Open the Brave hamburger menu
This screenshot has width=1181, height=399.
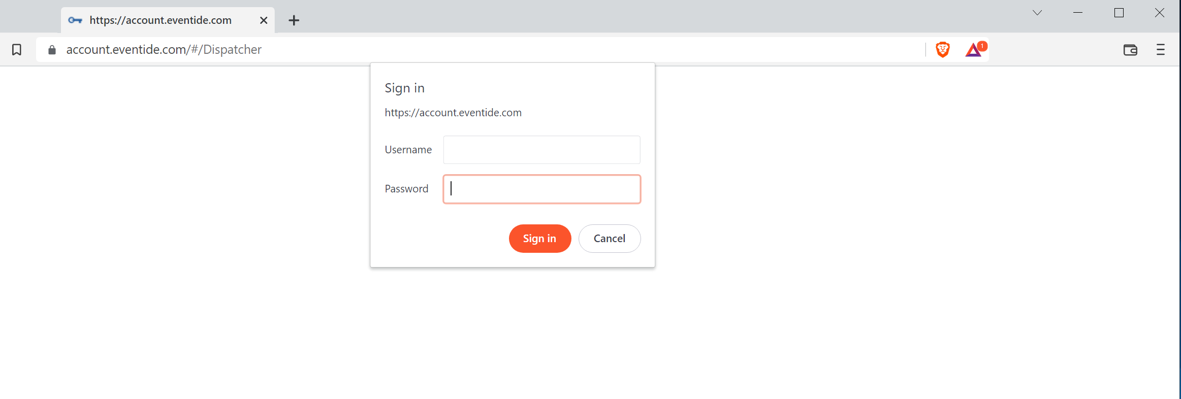pyautogui.click(x=1161, y=50)
